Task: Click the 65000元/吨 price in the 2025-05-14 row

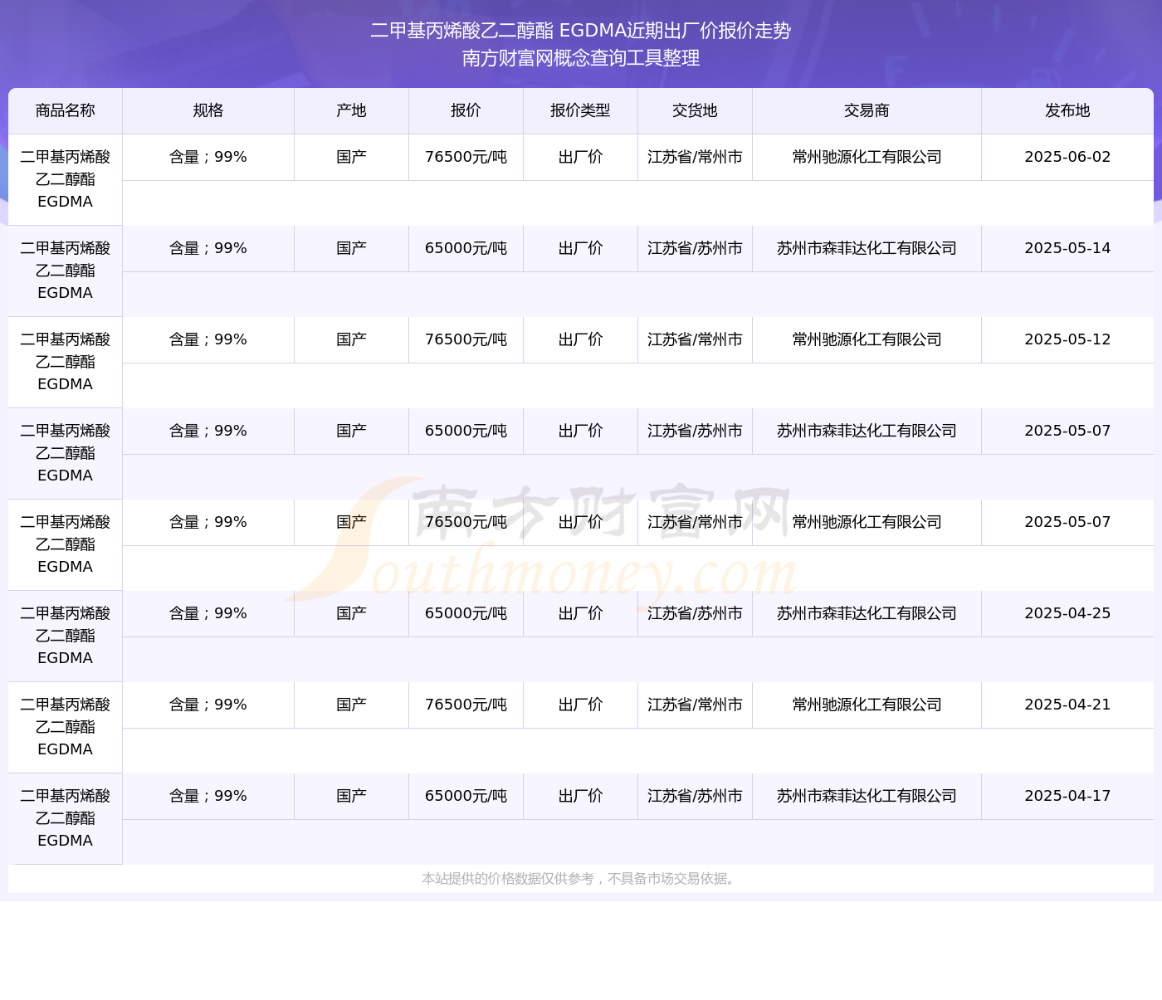Action: (466, 248)
